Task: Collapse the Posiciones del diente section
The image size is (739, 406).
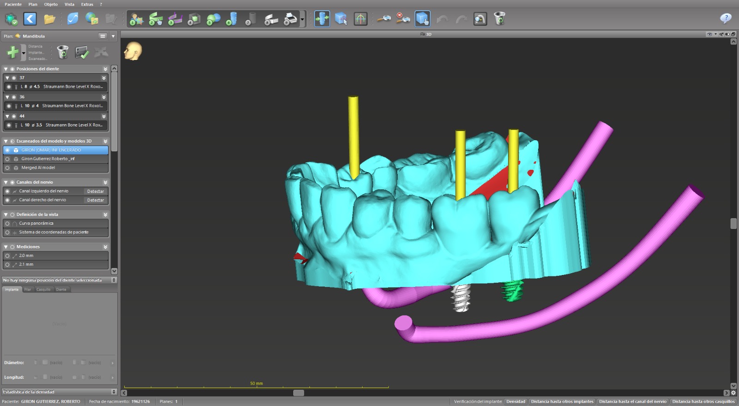Action: [6, 69]
